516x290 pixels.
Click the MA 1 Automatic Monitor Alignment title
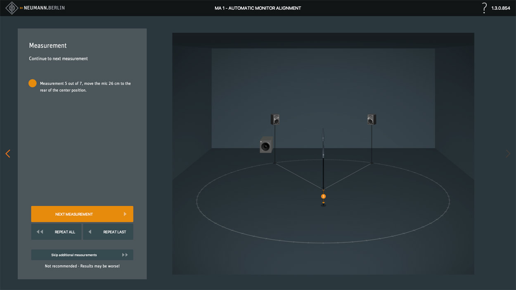pyautogui.click(x=258, y=8)
